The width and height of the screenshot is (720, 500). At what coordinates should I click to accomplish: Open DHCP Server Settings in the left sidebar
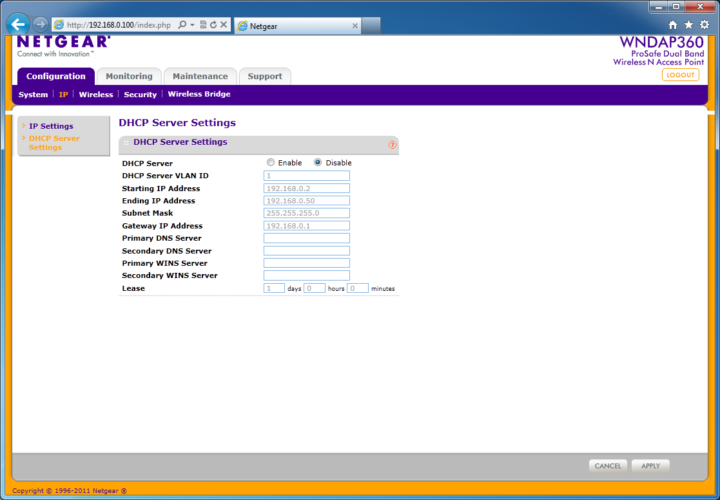pos(54,142)
